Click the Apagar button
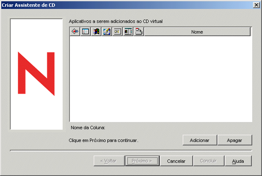262x176 pixels. tap(235, 140)
